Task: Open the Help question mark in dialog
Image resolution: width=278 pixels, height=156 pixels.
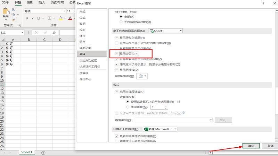Action: (263, 3)
